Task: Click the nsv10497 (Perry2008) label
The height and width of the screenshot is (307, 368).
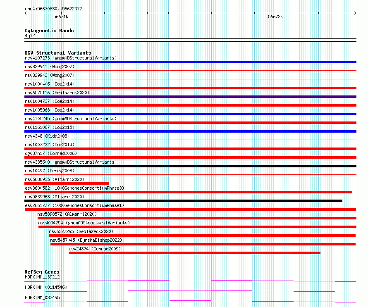Action: pyautogui.click(x=50, y=171)
